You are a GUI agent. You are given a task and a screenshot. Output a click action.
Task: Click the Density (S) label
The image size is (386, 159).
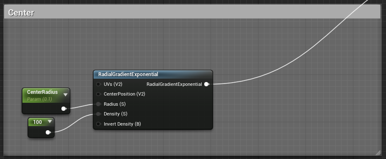(115, 114)
